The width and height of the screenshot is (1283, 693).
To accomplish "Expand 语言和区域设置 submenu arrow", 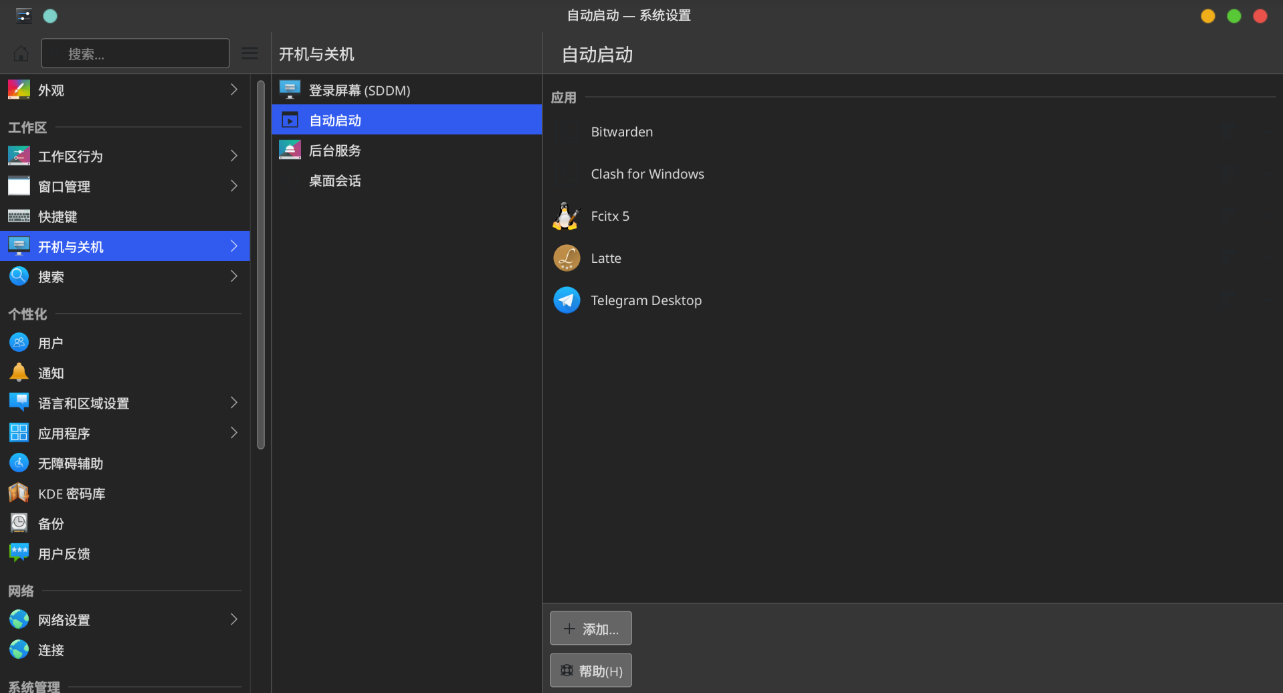I will click(x=233, y=403).
